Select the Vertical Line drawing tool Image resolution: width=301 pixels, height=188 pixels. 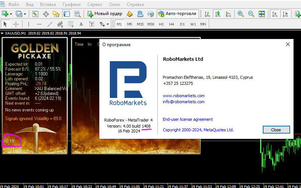click(x=28, y=24)
